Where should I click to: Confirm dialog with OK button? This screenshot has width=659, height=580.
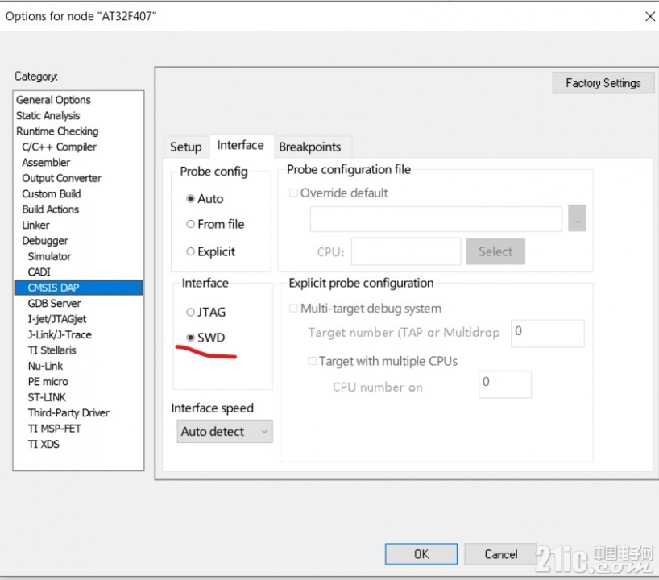pyautogui.click(x=421, y=554)
